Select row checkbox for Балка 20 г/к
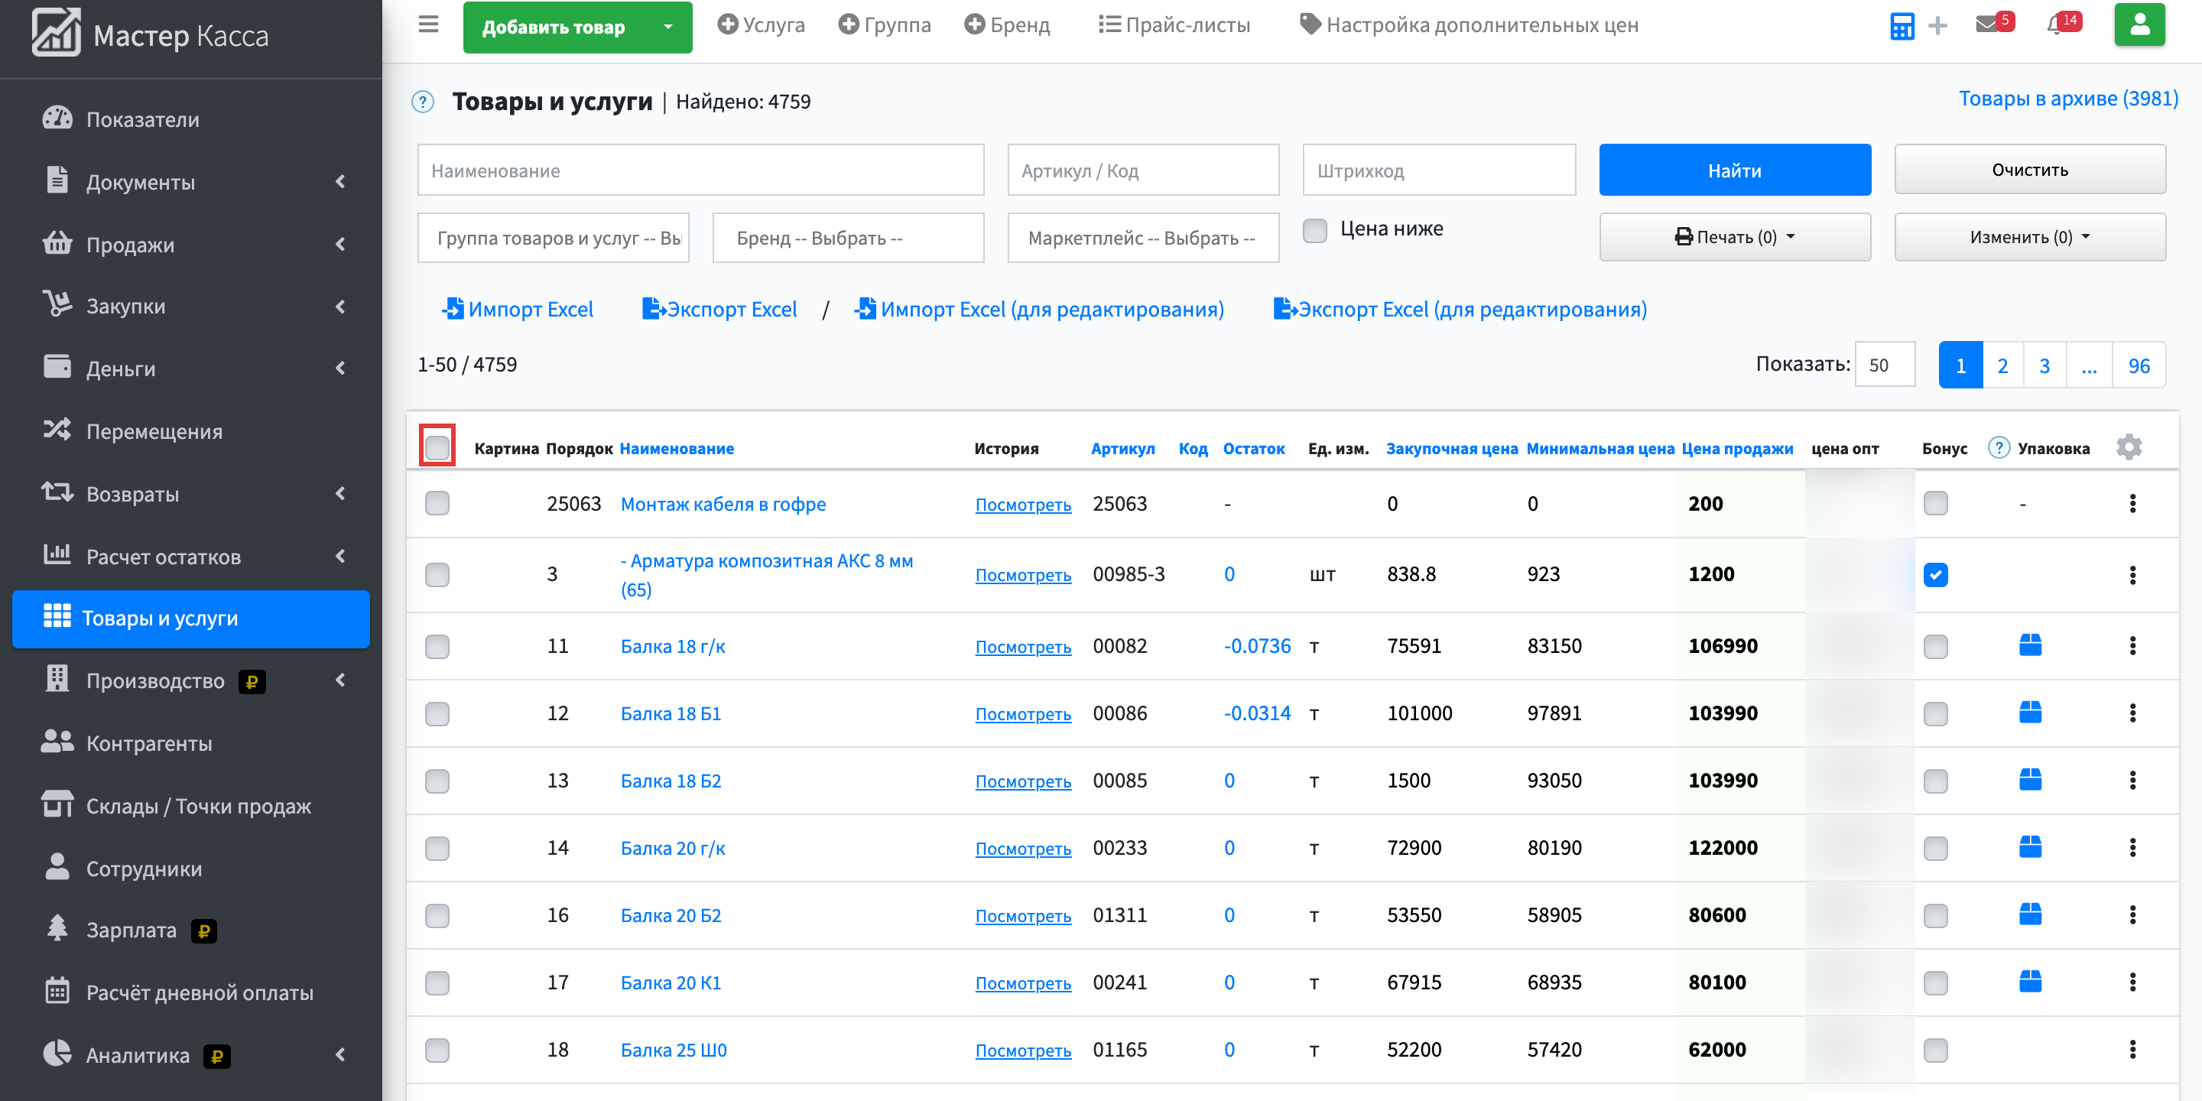 tap(437, 848)
